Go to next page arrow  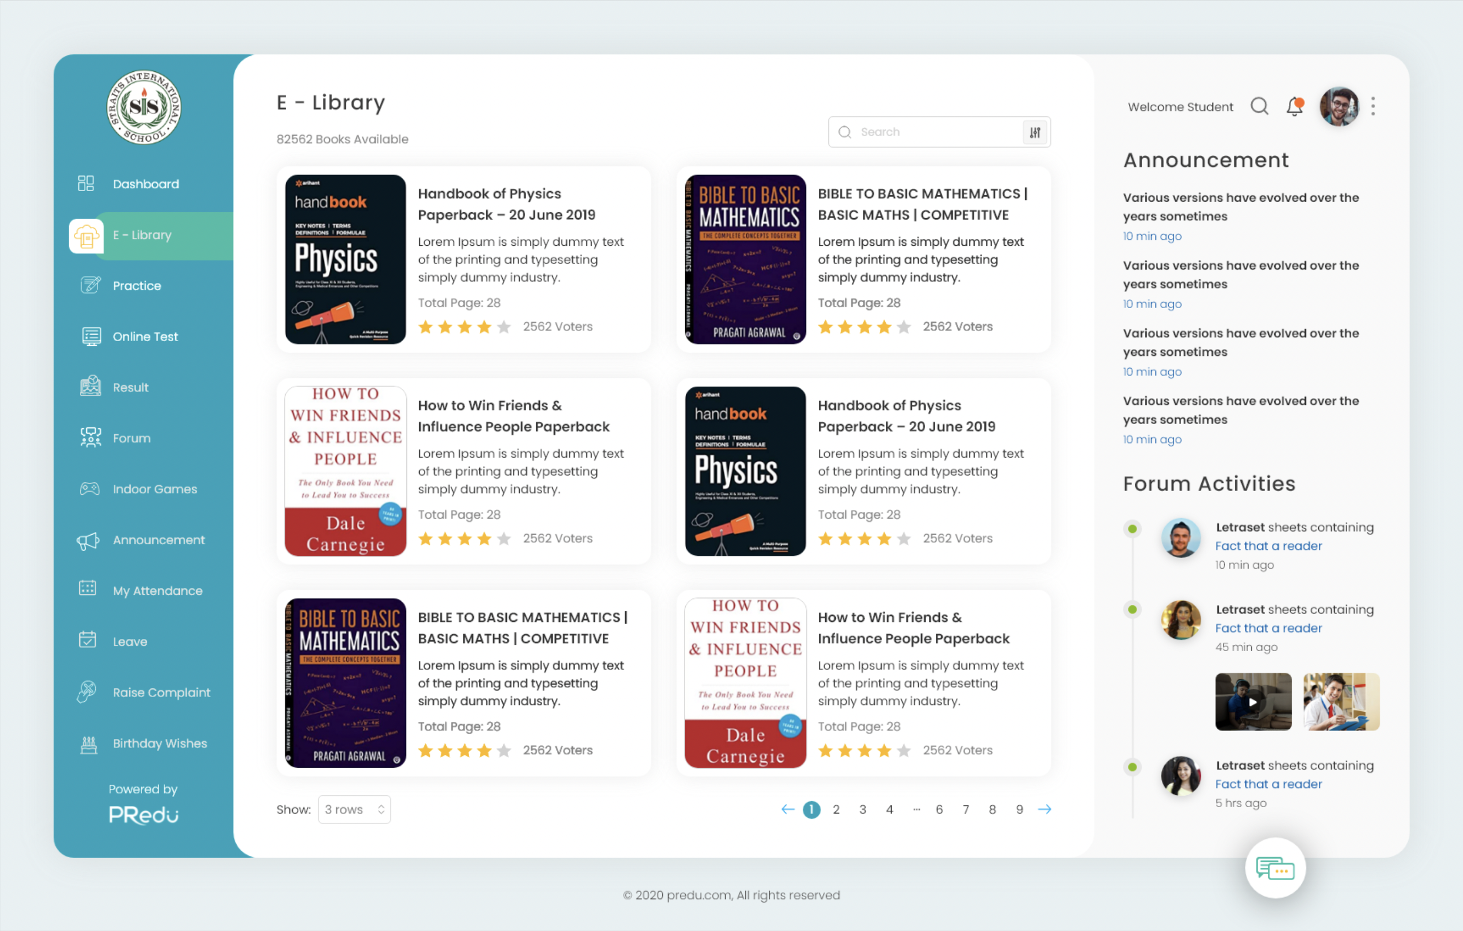1044,809
